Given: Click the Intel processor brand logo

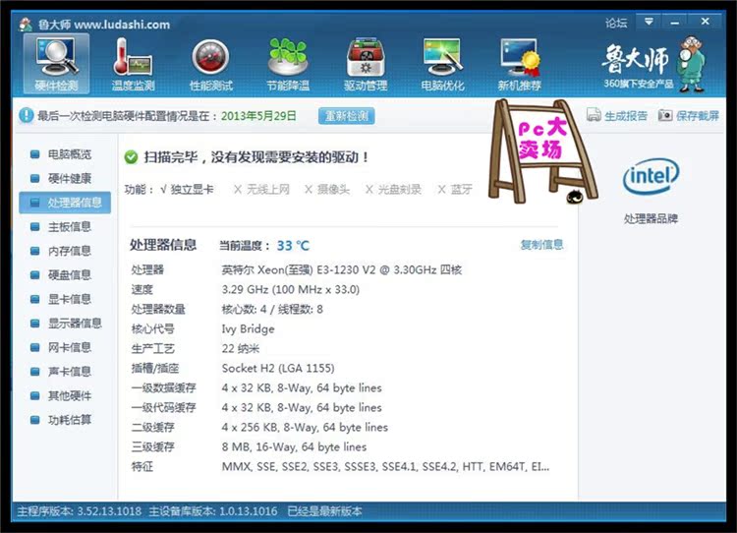Looking at the screenshot, I should [x=651, y=178].
